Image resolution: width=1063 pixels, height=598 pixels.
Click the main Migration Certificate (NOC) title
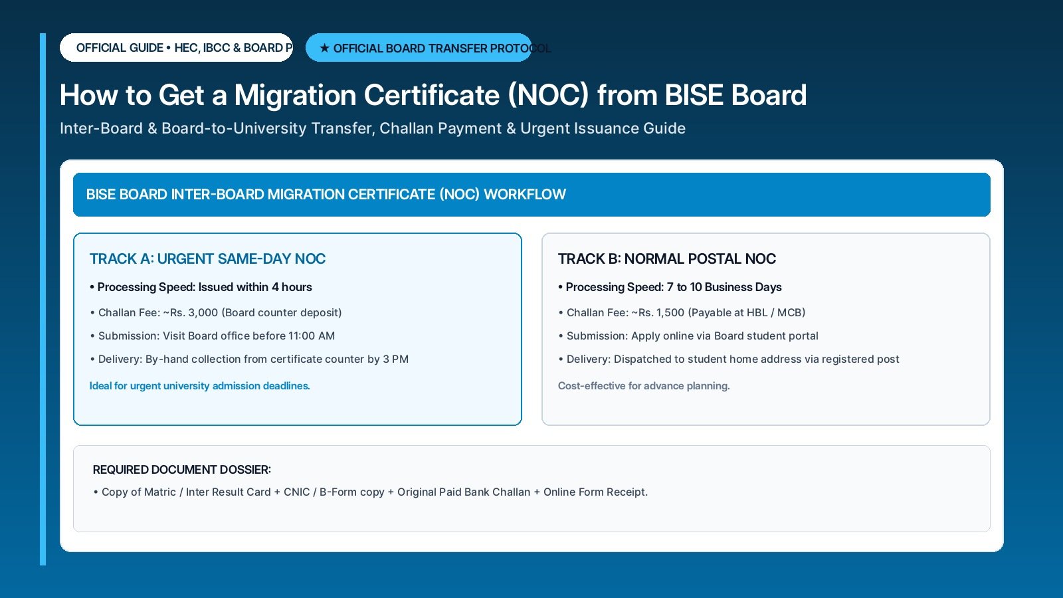coord(433,95)
